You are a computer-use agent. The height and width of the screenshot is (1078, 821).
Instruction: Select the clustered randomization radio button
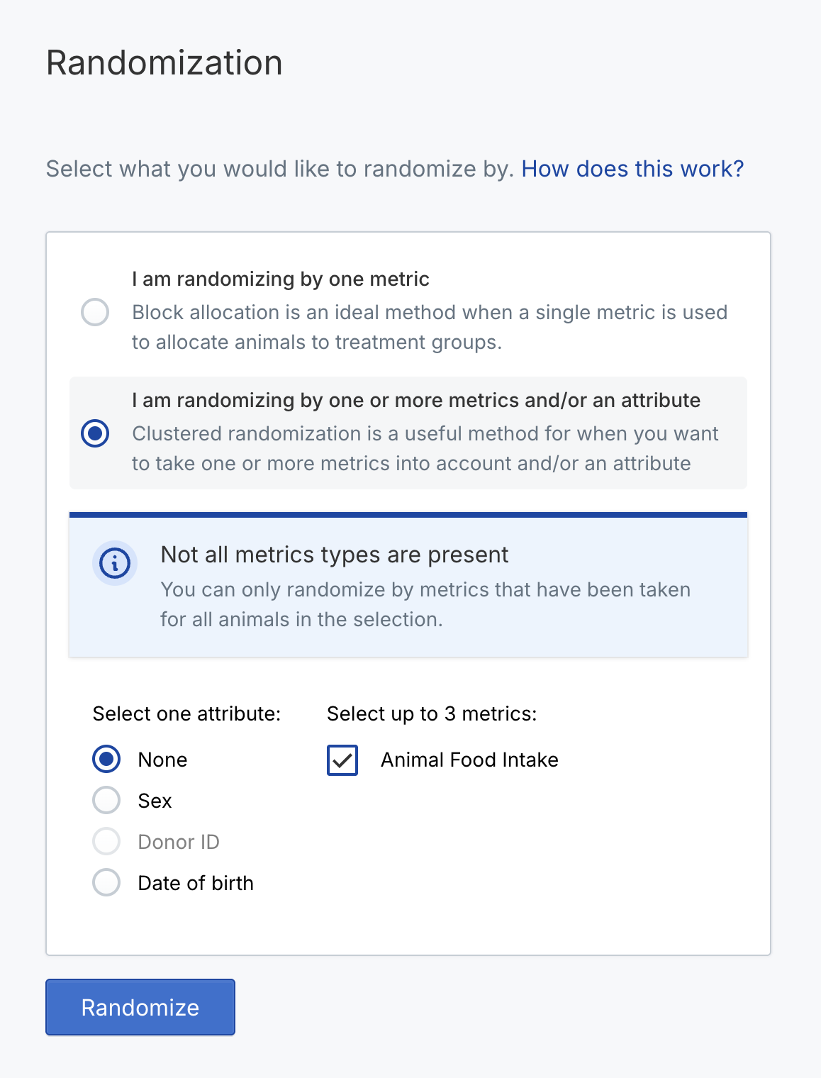tap(95, 433)
